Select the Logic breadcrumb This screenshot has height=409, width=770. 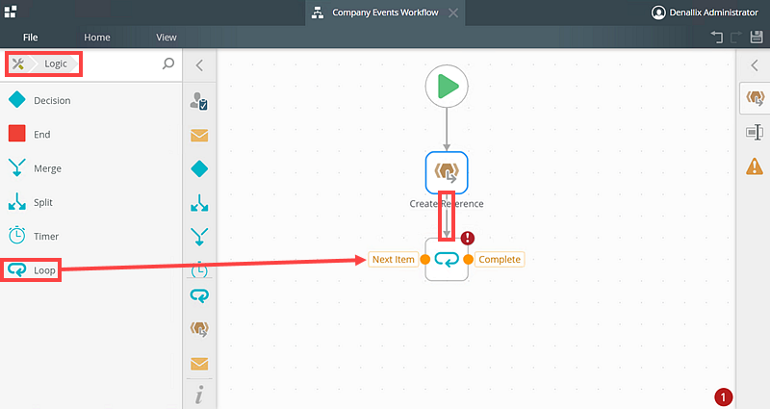coord(56,64)
